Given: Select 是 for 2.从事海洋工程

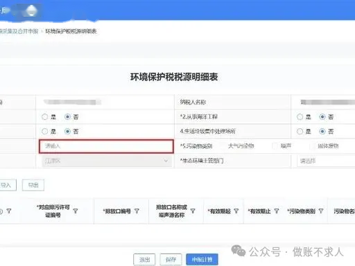Looking at the screenshot, I should coord(300,117).
